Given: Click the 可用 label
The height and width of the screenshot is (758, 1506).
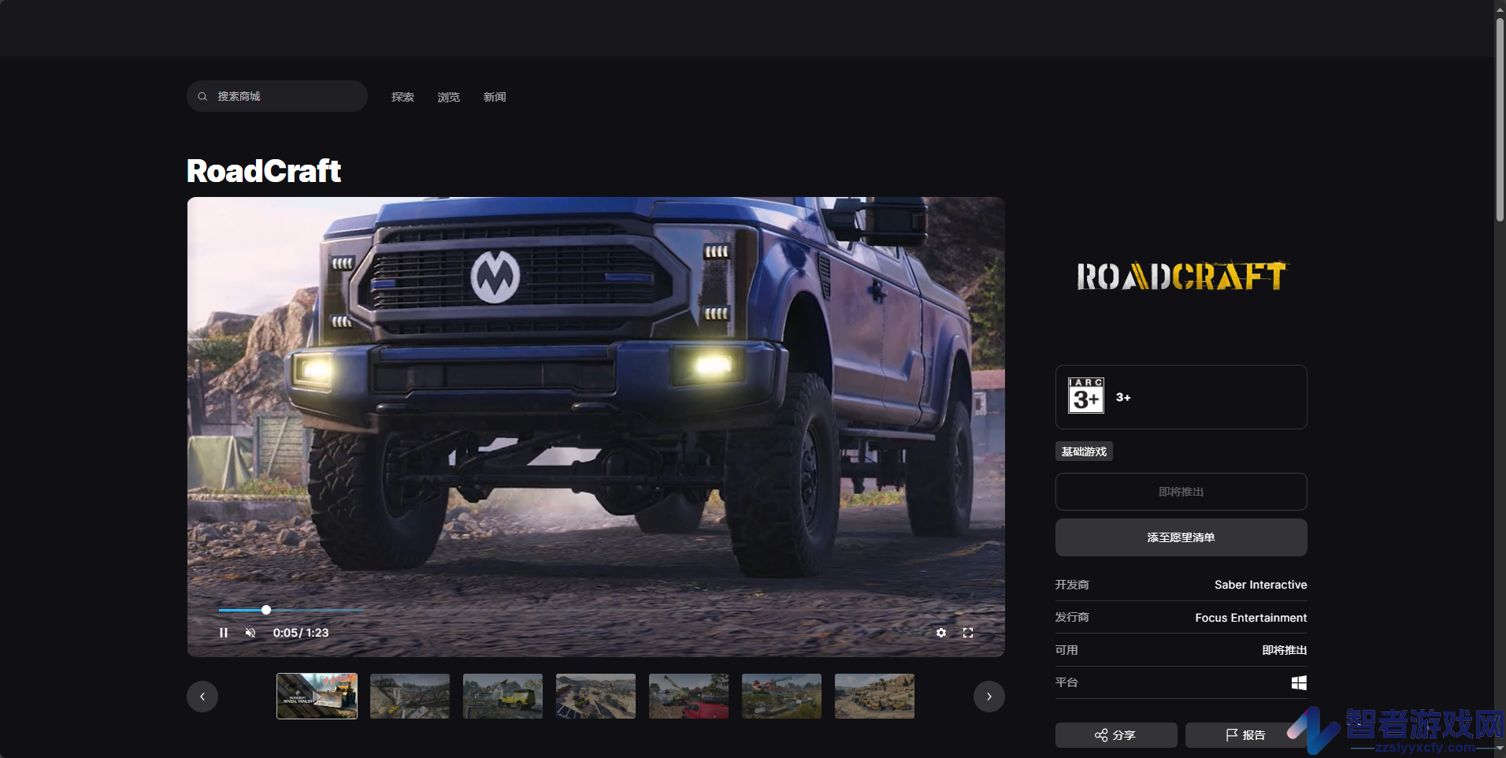Looking at the screenshot, I should [x=1066, y=650].
